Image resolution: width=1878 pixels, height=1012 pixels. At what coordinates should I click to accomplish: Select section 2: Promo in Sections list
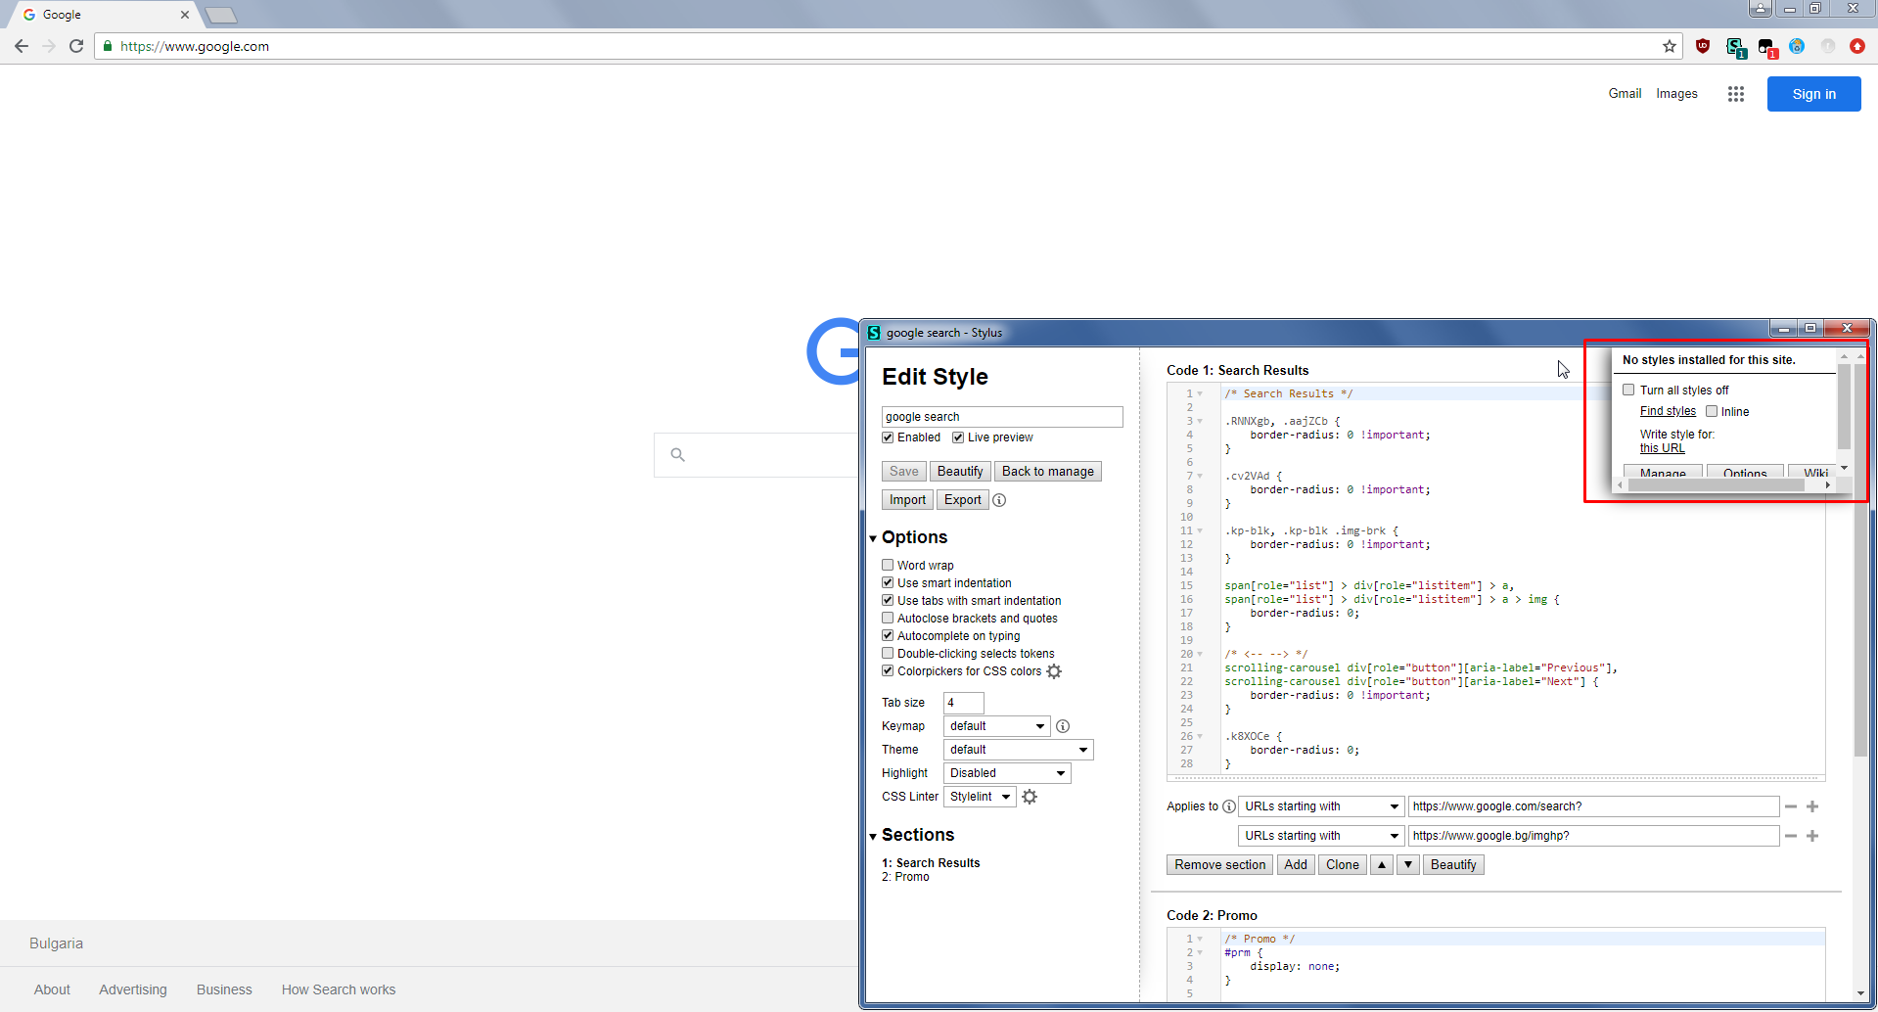[906, 876]
